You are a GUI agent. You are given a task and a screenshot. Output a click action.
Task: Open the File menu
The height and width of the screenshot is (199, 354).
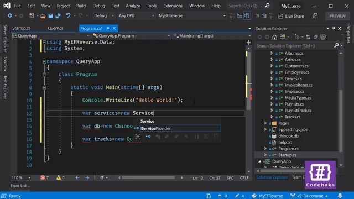pyautogui.click(x=17, y=6)
